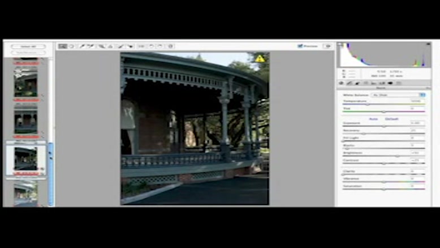This screenshot has width=440, height=248.
Task: Open the Basic panel flyout menu
Action: click(428, 88)
